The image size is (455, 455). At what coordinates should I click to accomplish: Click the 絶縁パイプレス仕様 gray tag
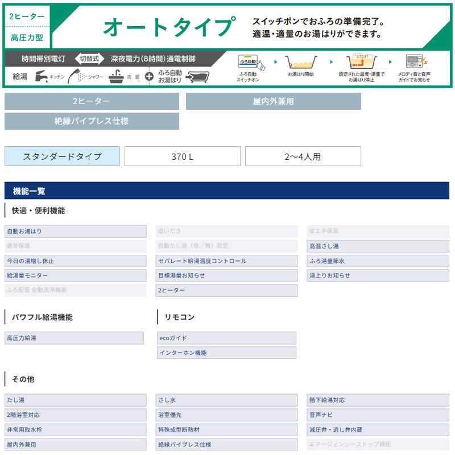92,121
